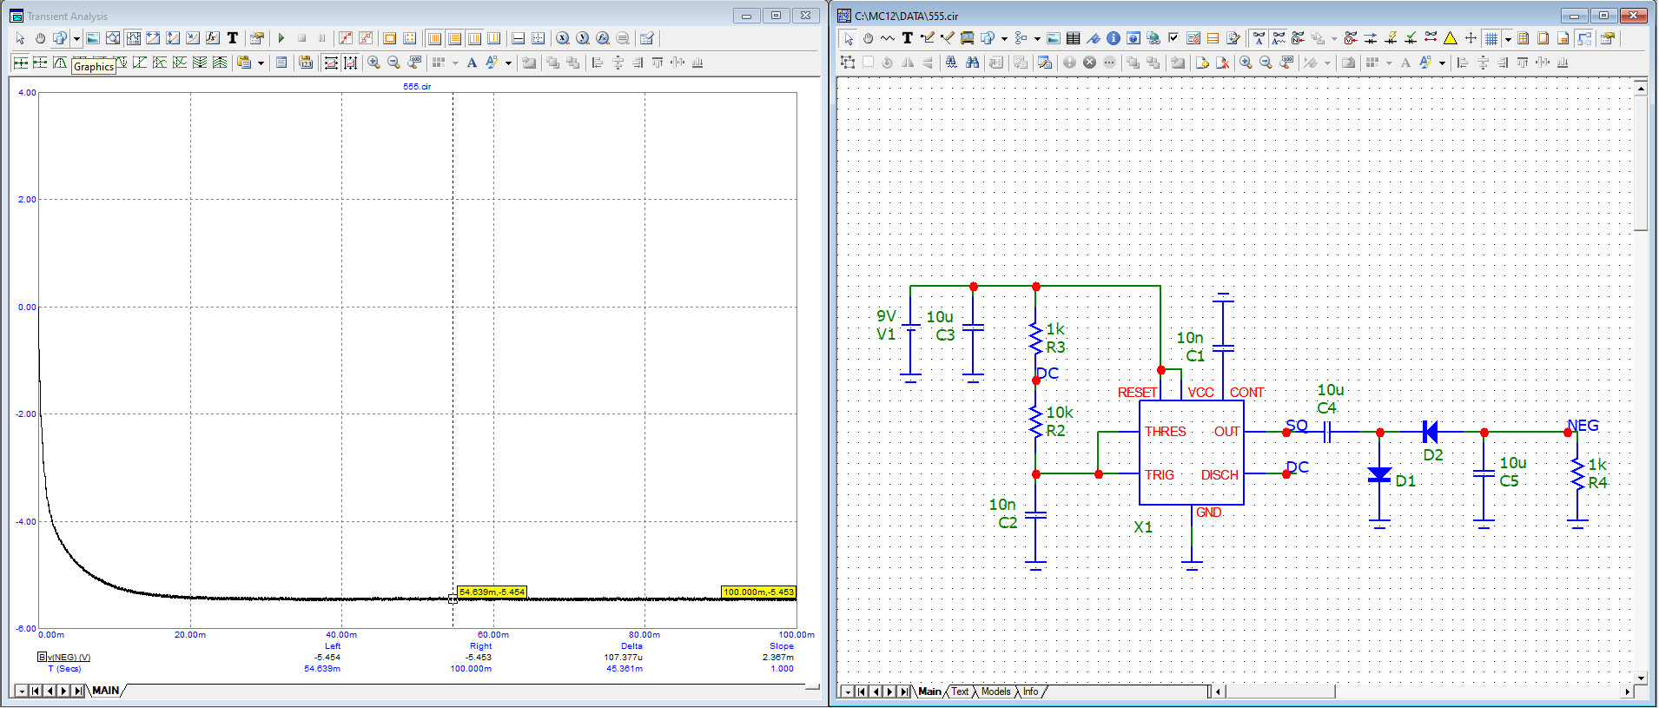Open the Text tab in schematic window
The image size is (1659, 708).
coord(960,691)
